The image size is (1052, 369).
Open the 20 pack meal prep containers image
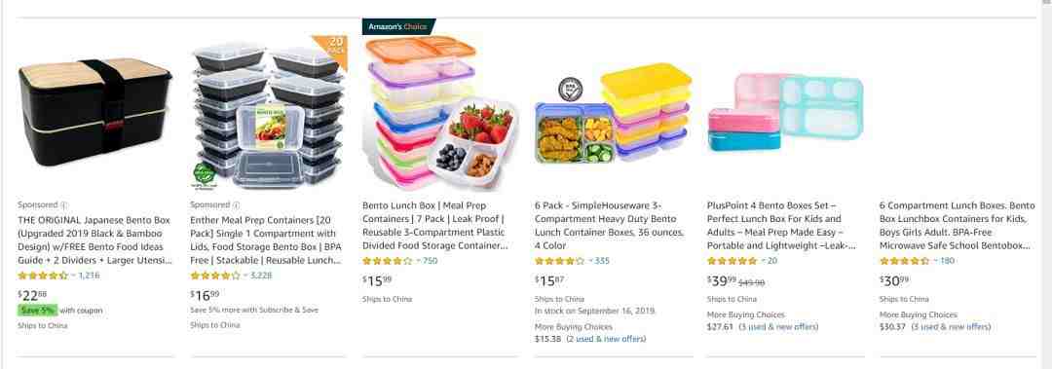[x=269, y=113]
